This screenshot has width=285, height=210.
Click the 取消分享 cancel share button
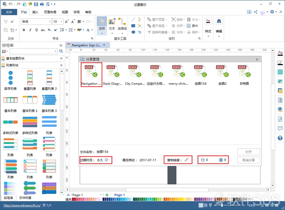[248, 160]
